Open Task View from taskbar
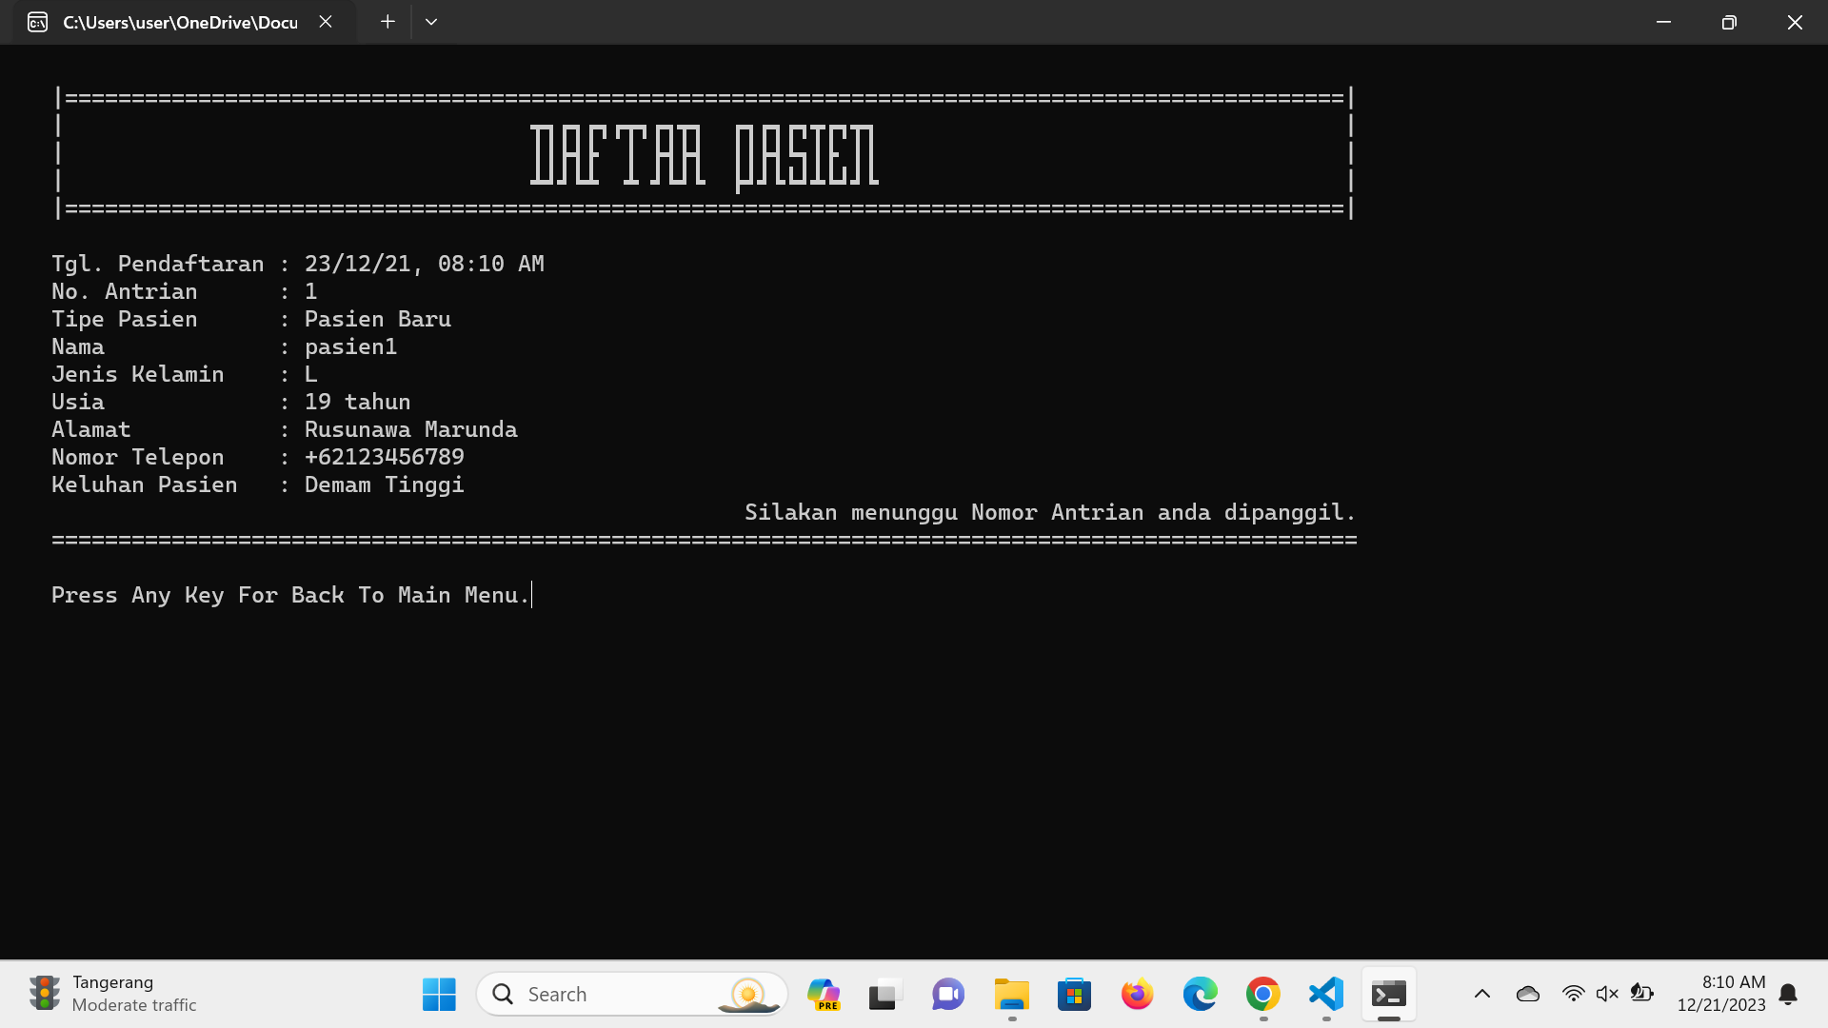1828x1028 pixels. tap(884, 995)
